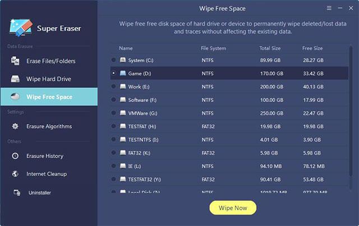359x226 pixels.
Task: Click the Wipe Hard Drive icon
Action: pyautogui.click(x=16, y=79)
